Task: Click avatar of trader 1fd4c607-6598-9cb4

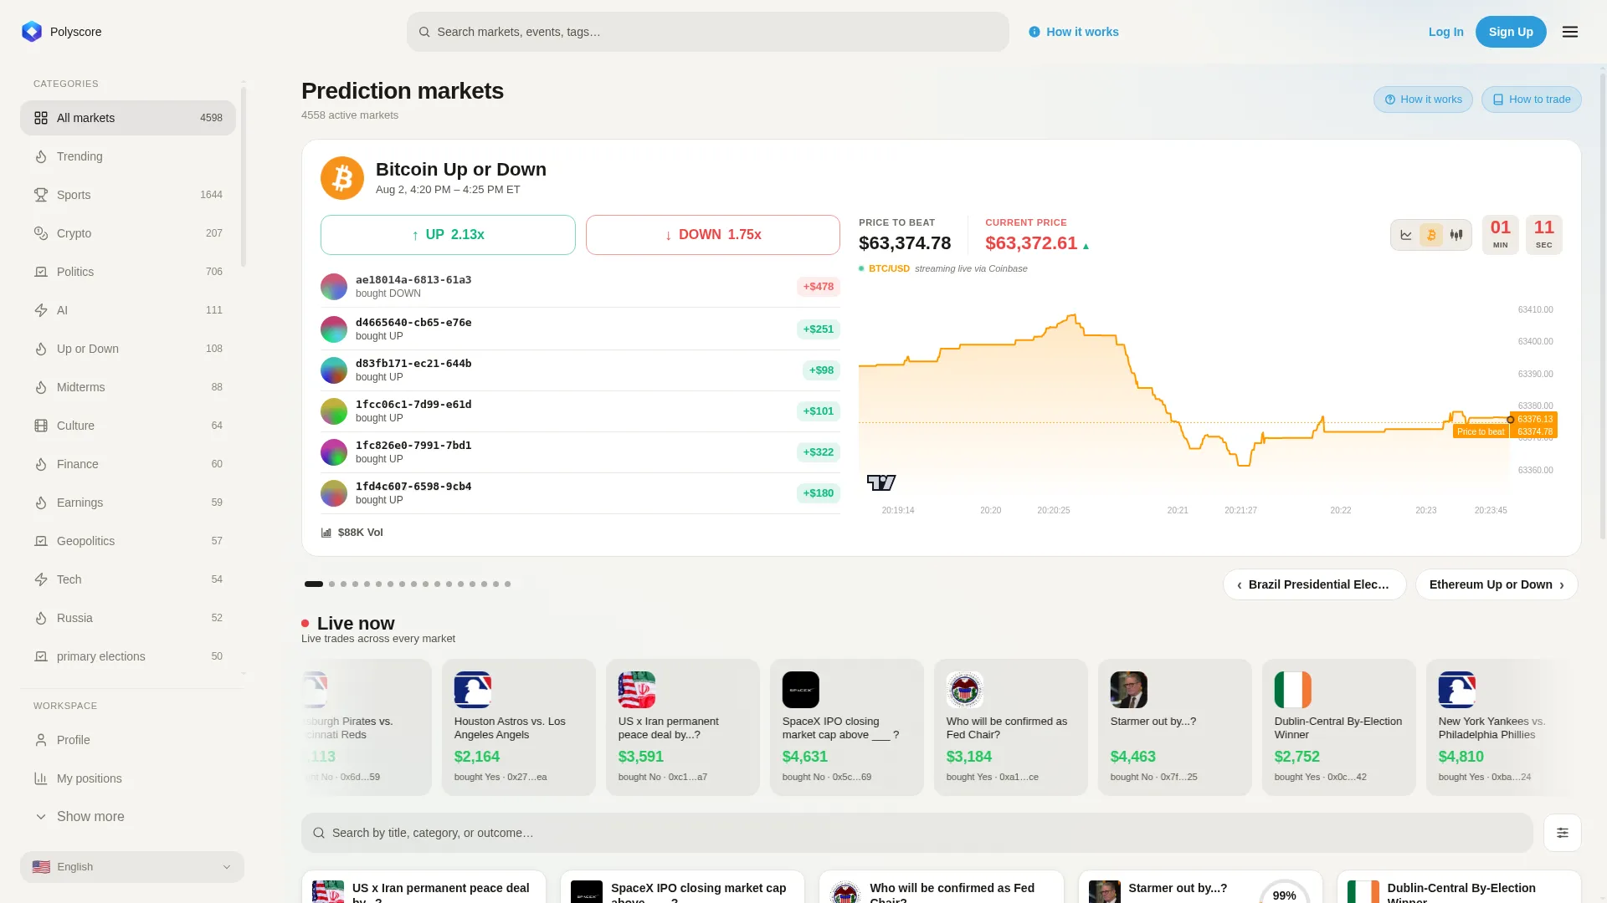Action: click(334, 493)
